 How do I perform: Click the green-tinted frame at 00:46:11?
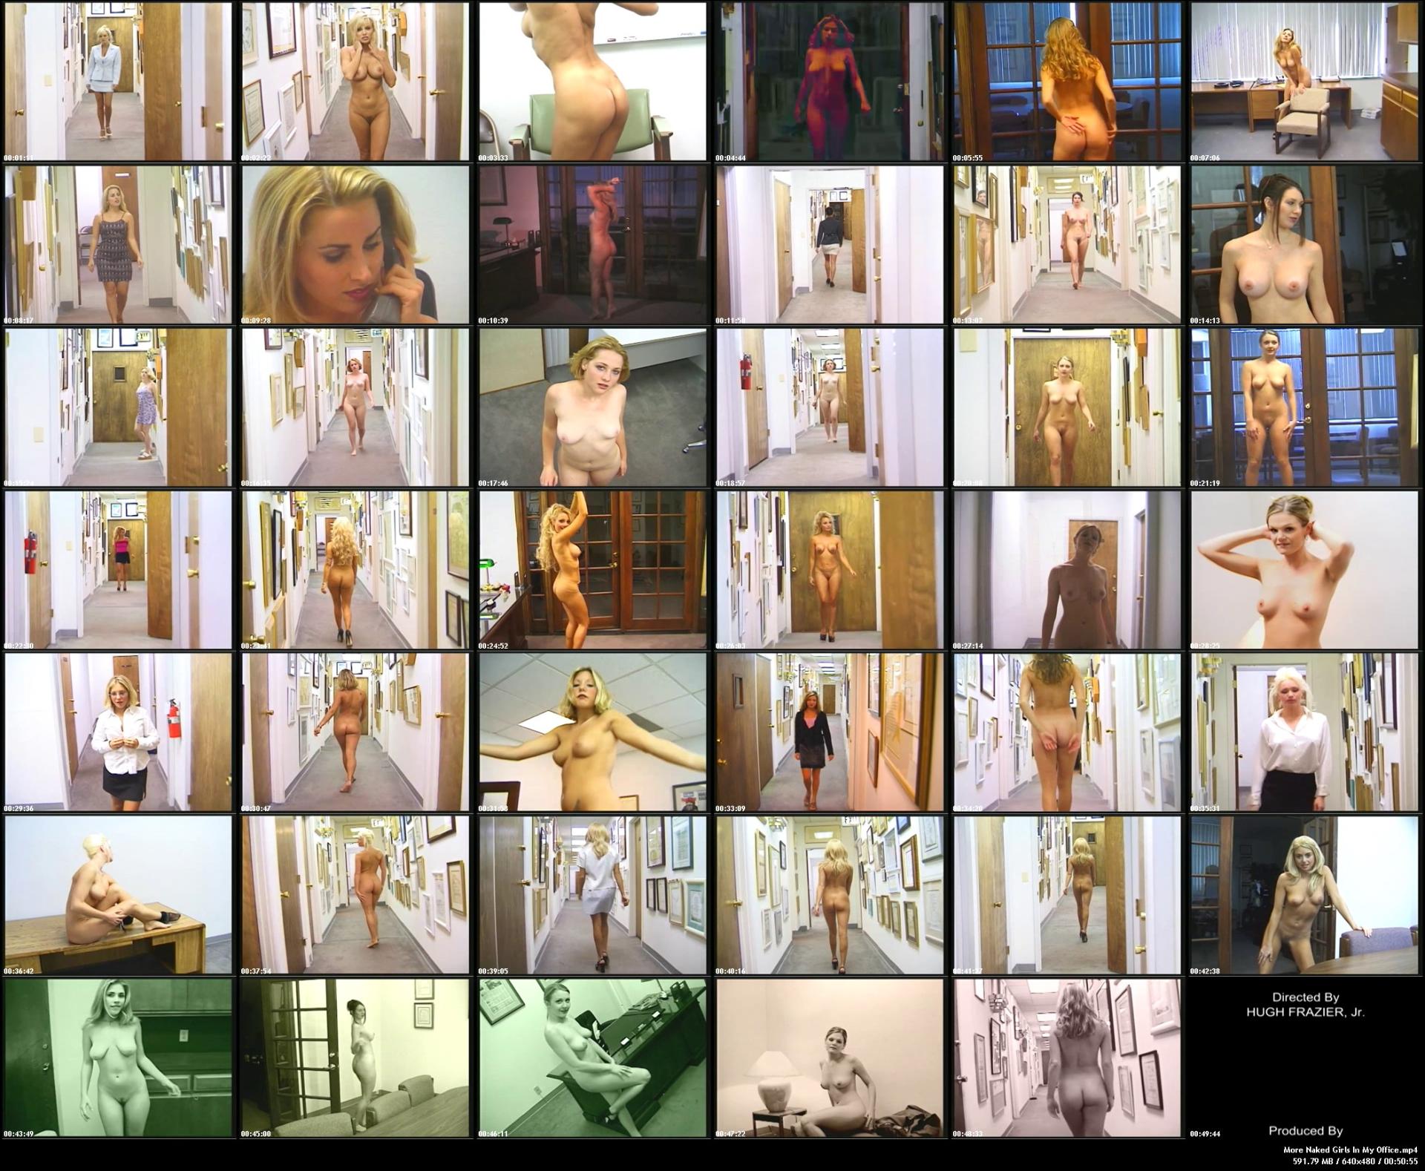[x=592, y=1057]
